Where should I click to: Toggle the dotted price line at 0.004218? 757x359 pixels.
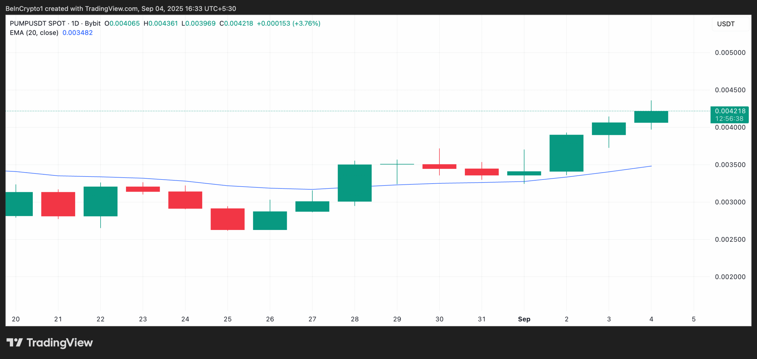(355, 111)
